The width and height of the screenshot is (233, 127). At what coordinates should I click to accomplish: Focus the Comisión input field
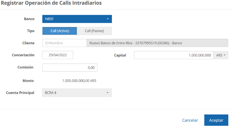(x=70, y=67)
